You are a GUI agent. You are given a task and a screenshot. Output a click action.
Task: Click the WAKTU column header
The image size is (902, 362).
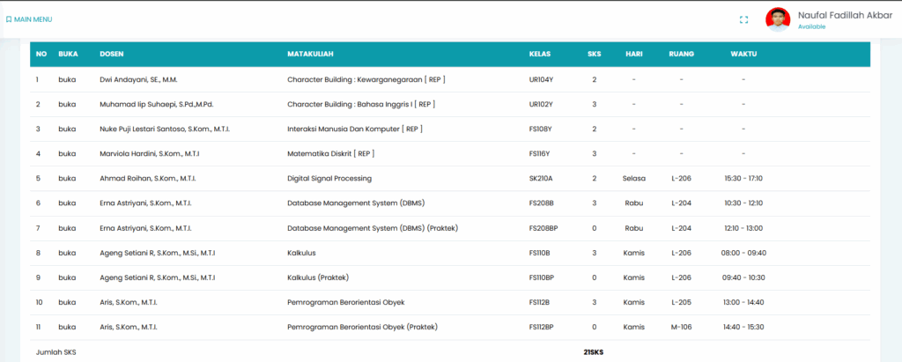[743, 54]
